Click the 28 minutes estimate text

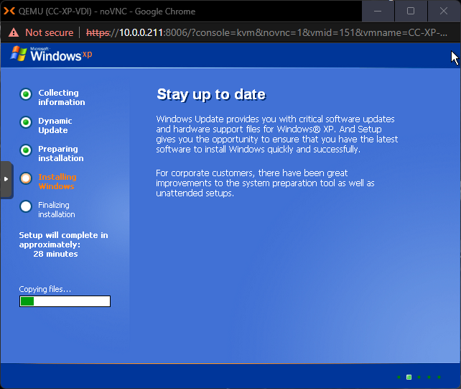coord(55,254)
